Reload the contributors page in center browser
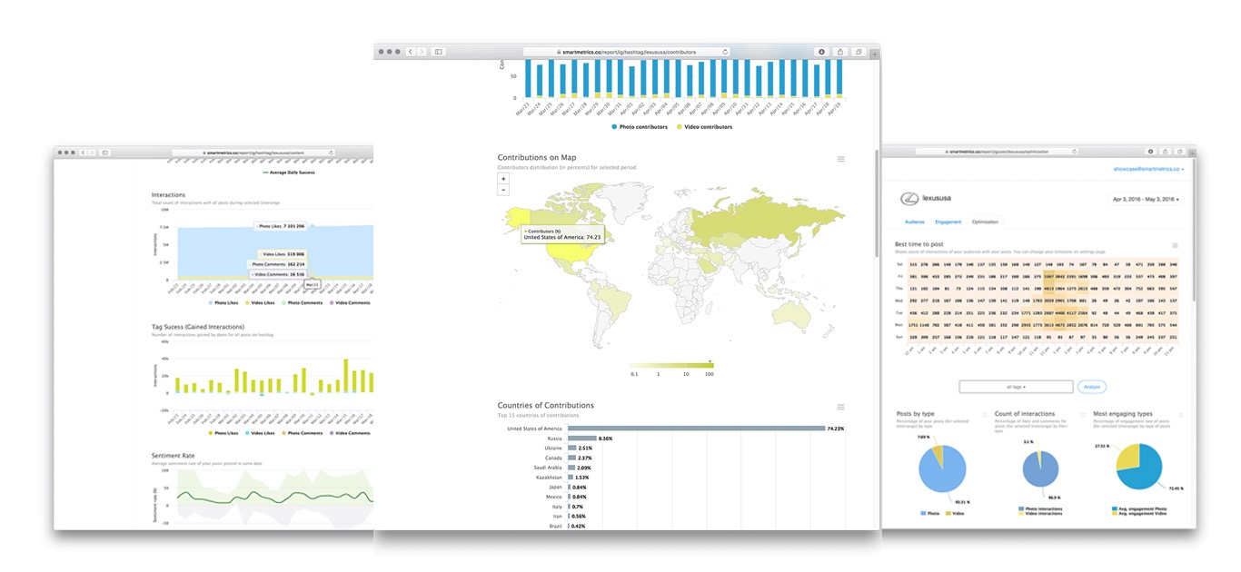 pos(724,52)
